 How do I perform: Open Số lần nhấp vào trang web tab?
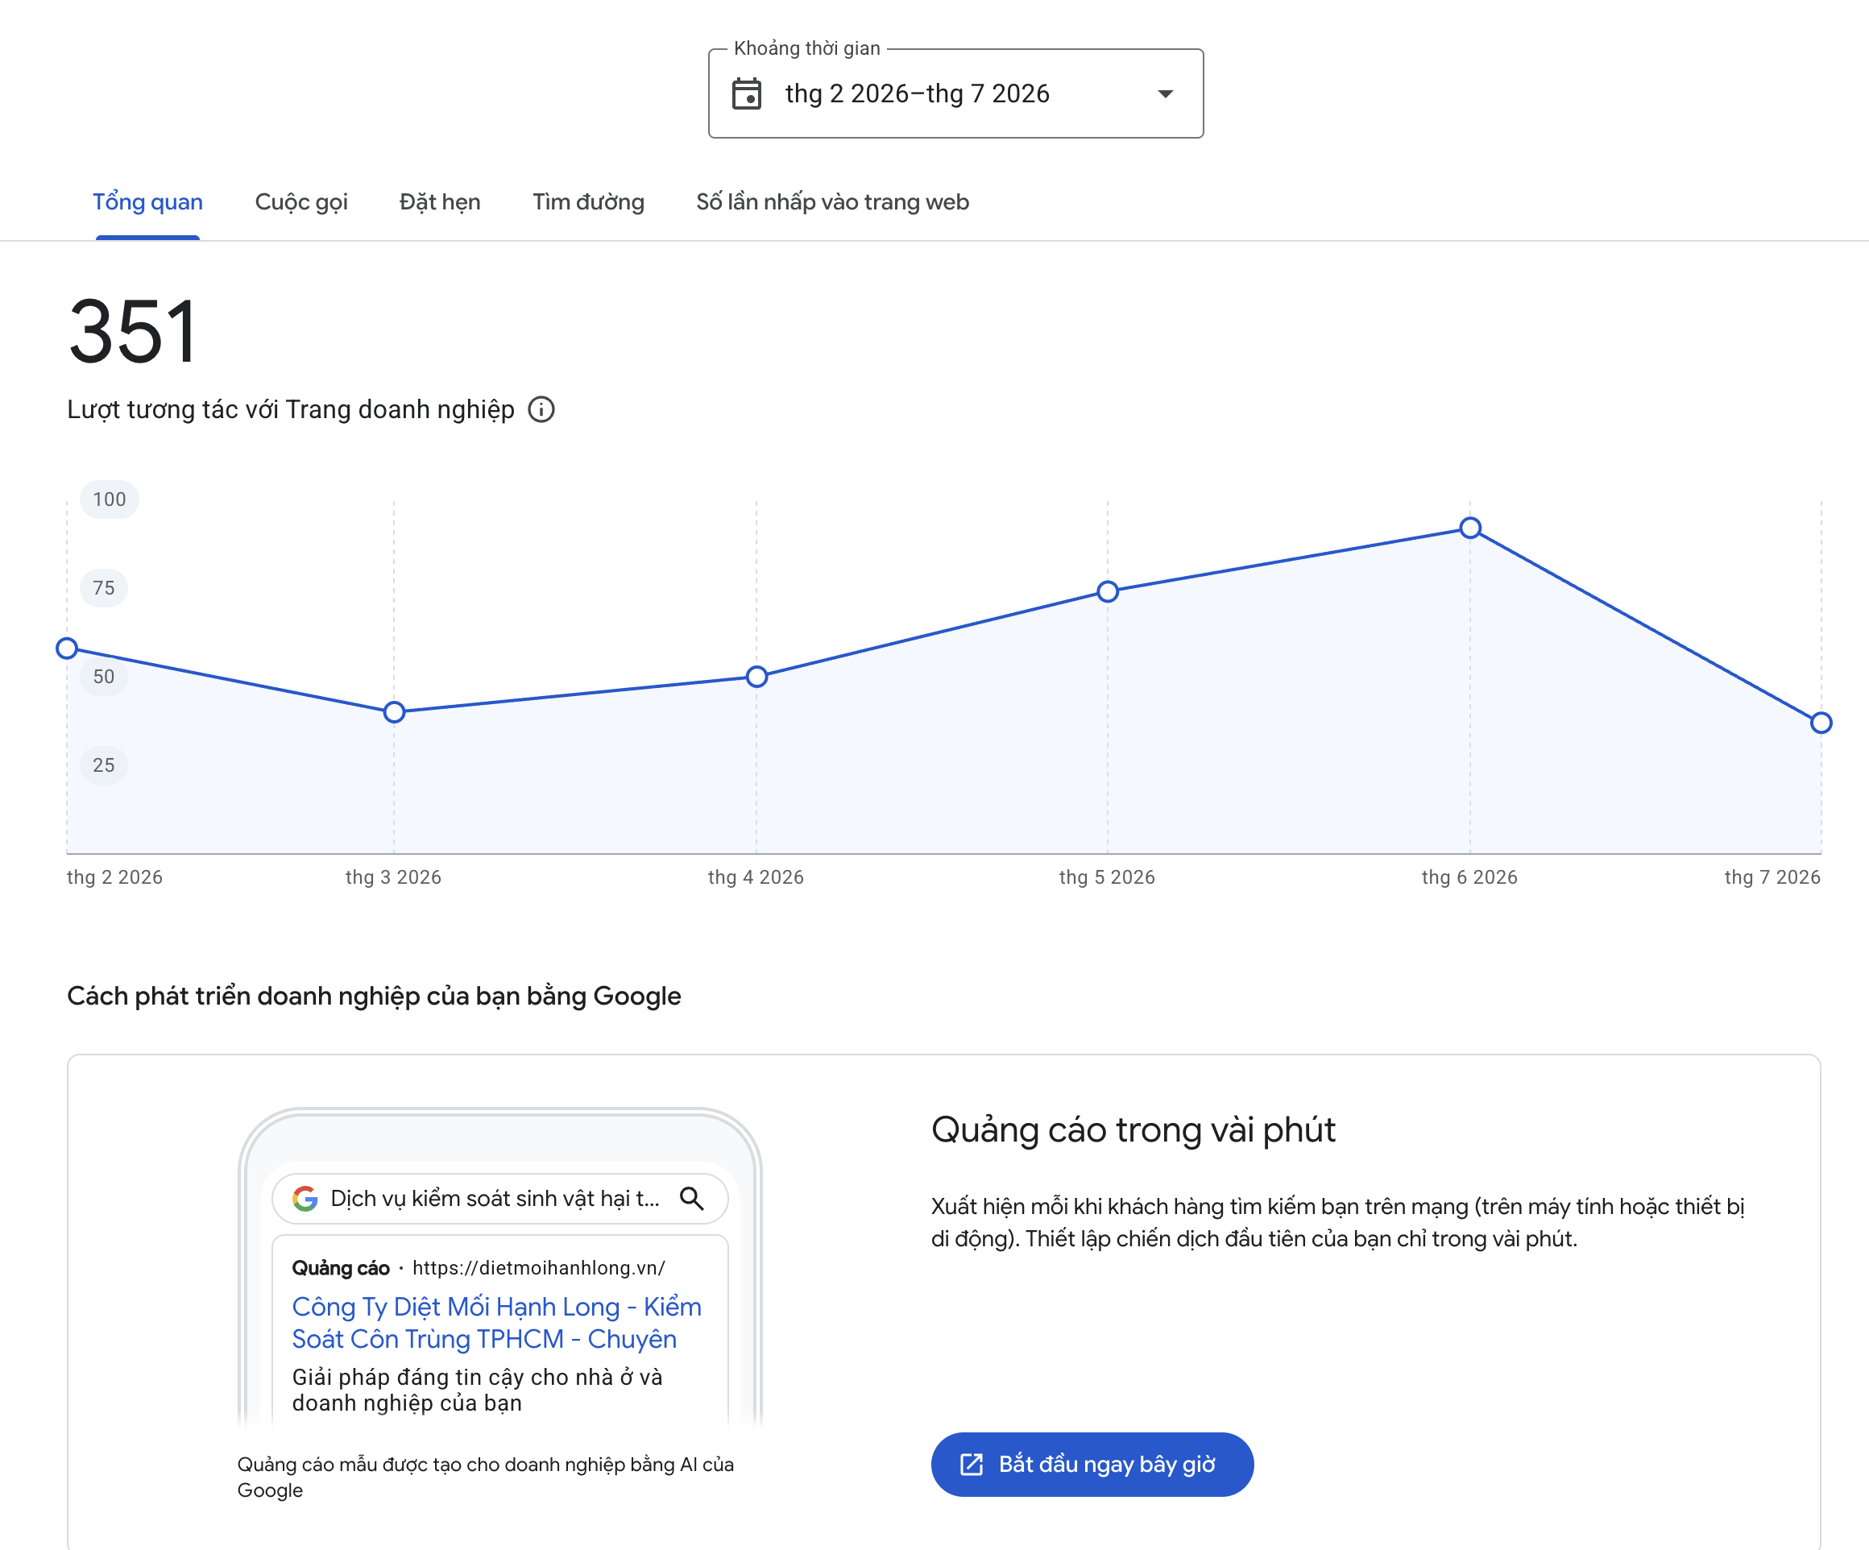(832, 202)
